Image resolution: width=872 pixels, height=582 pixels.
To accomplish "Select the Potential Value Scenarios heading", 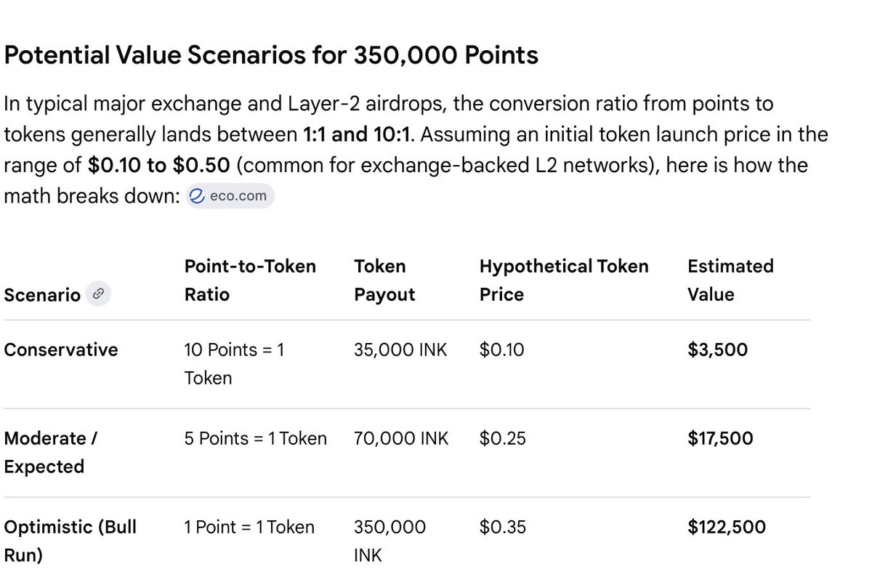I will 271,55.
